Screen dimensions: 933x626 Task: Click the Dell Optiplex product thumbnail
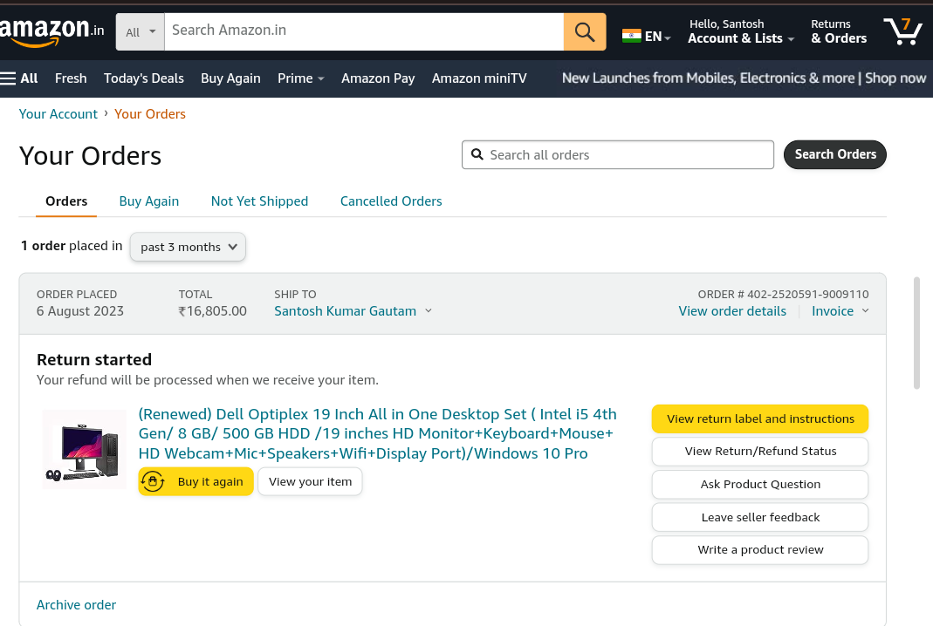pyautogui.click(x=85, y=450)
